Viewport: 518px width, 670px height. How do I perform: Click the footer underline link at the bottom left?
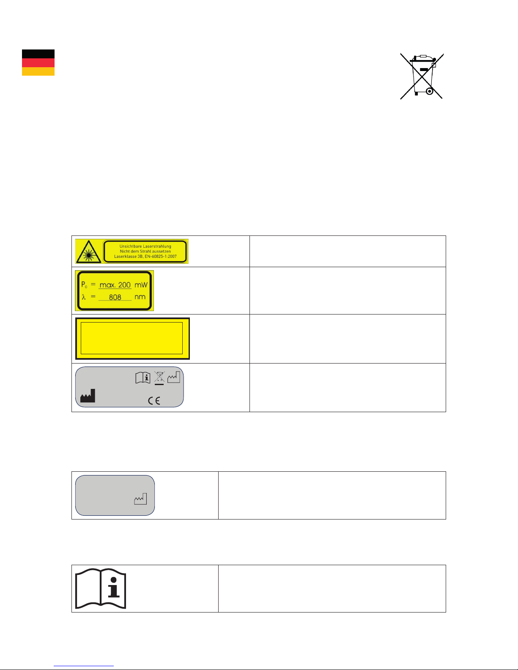(84, 666)
